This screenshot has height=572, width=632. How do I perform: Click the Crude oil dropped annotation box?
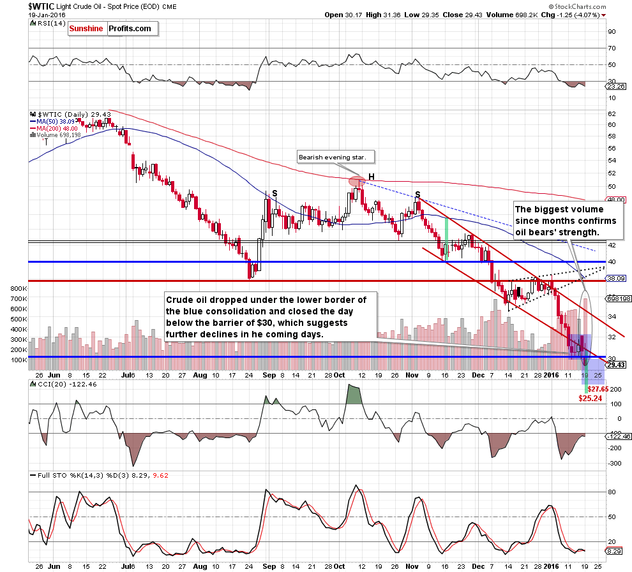271,317
